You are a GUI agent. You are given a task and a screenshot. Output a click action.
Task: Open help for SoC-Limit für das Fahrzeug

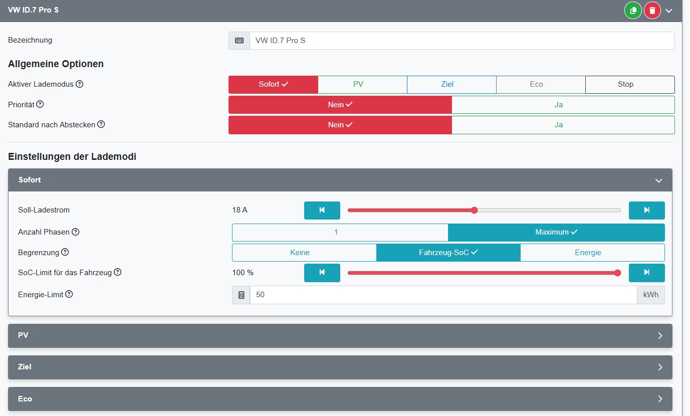click(118, 272)
